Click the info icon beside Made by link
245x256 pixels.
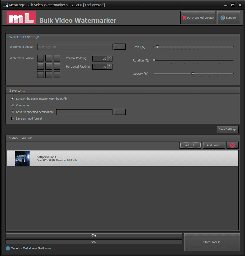8,248
